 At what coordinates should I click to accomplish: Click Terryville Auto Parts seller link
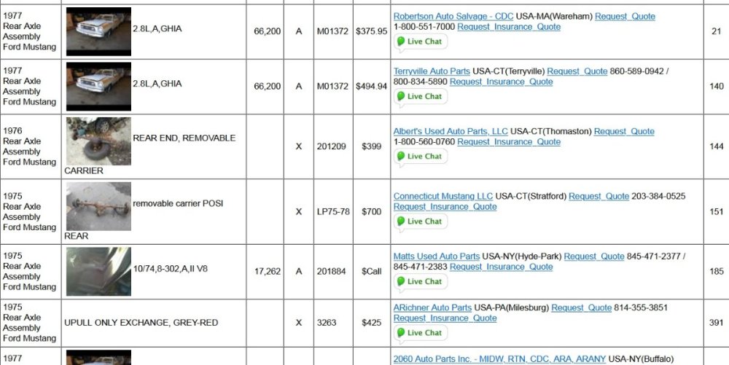tap(432, 71)
